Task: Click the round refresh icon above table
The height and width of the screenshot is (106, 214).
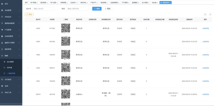Action: tap(210, 14)
